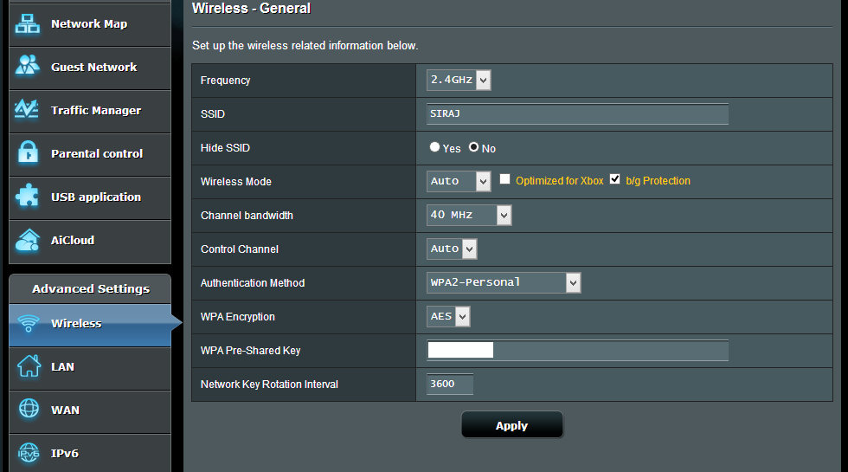The height and width of the screenshot is (472, 848).
Task: Expand the Frequency 2.4GHz dropdown
Action: point(459,80)
